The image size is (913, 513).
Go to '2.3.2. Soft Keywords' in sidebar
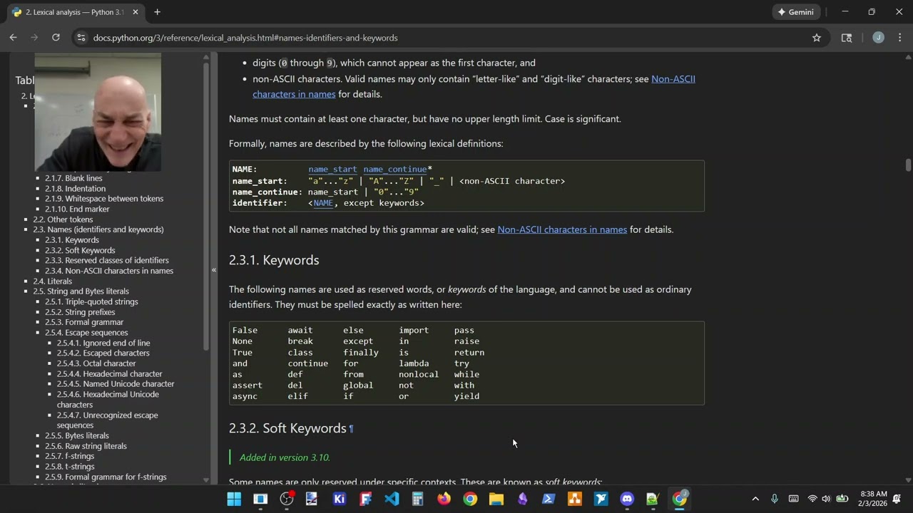(80, 250)
